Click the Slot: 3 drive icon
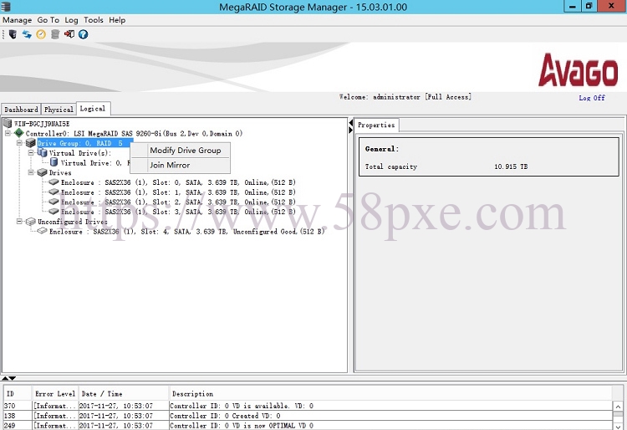This screenshot has height=430, width=627. coord(54,211)
